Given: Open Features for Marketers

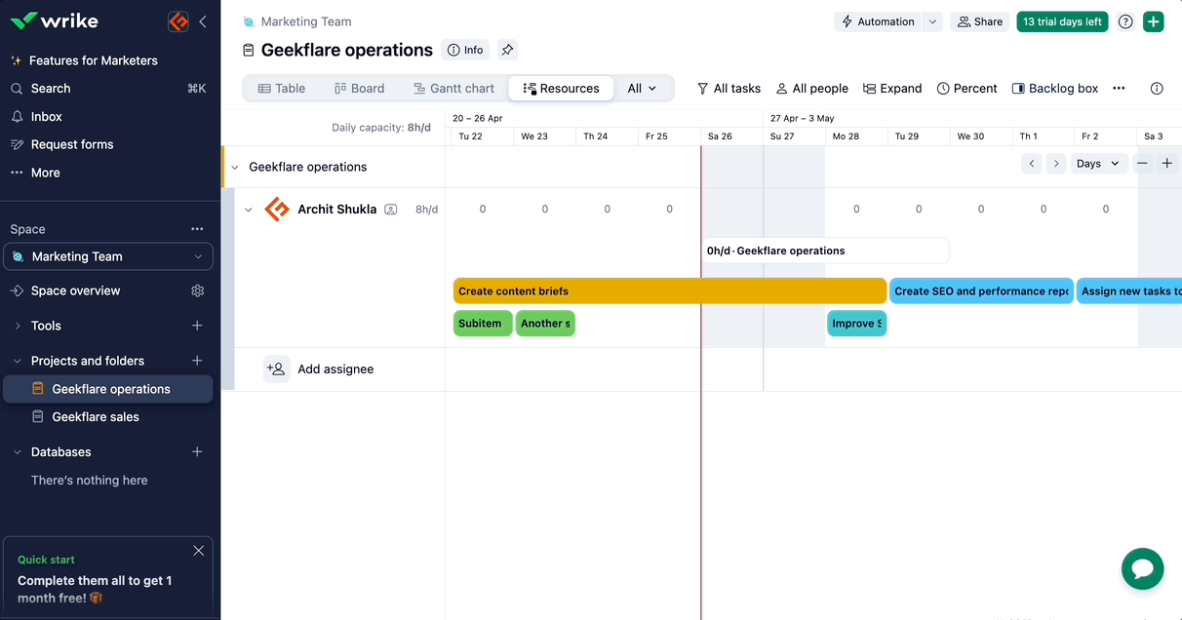Looking at the screenshot, I should coord(94,60).
